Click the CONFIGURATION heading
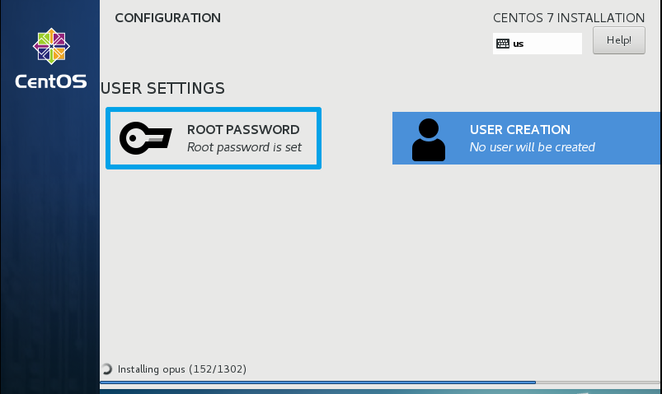Viewport: 662px width, 394px height. [167, 17]
